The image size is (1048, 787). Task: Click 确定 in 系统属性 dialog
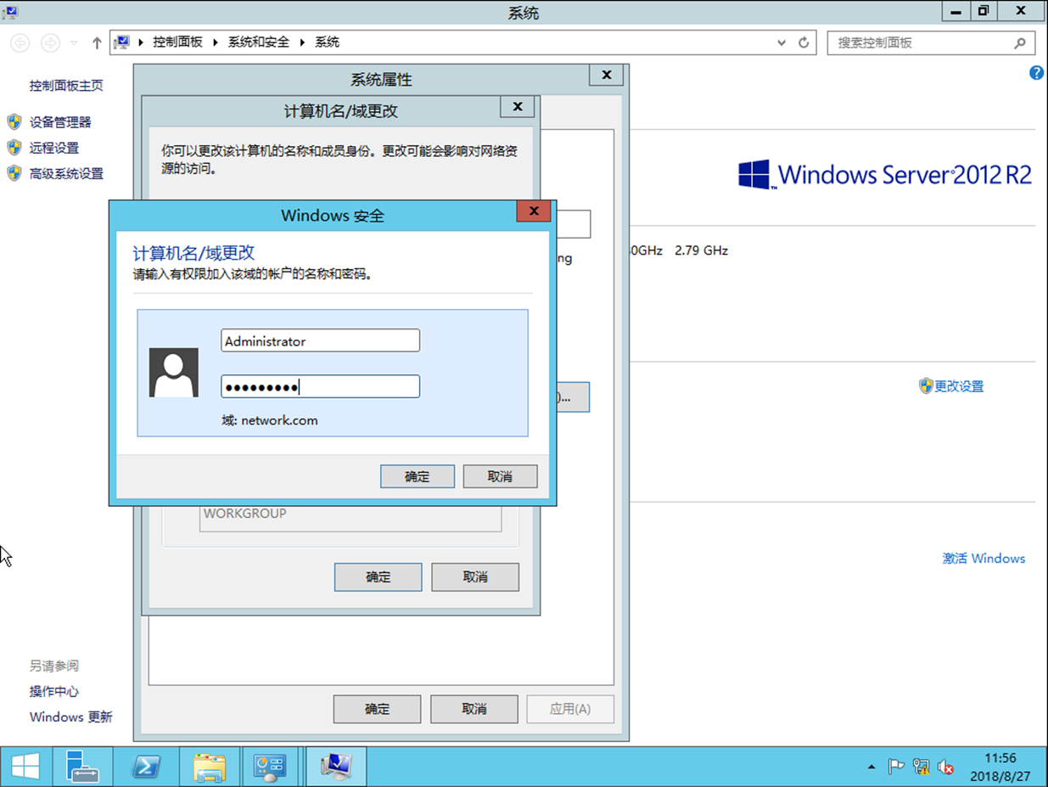[x=378, y=709]
